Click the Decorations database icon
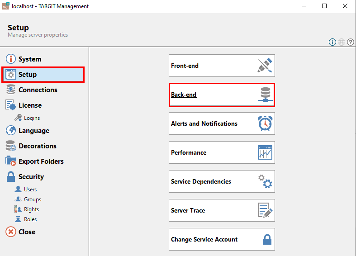 point(11,146)
